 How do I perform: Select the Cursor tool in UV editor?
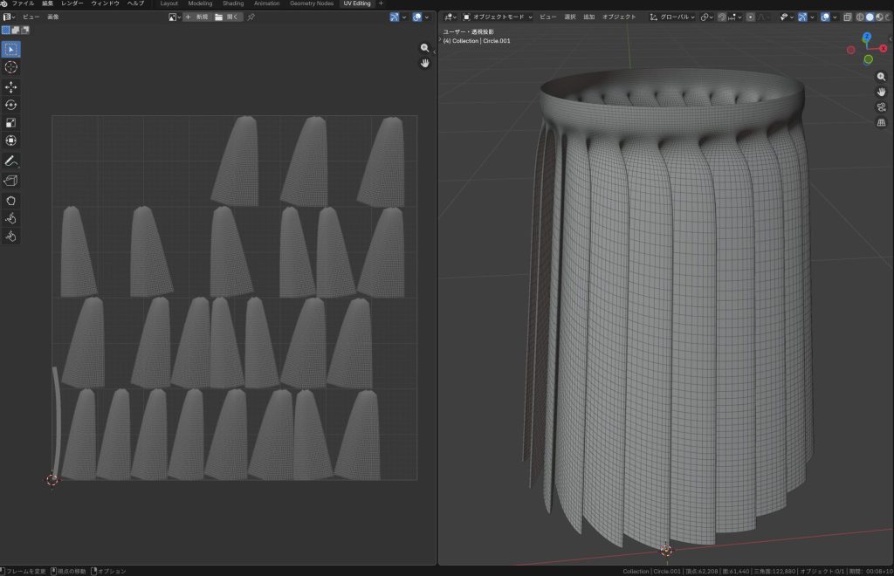click(11, 67)
